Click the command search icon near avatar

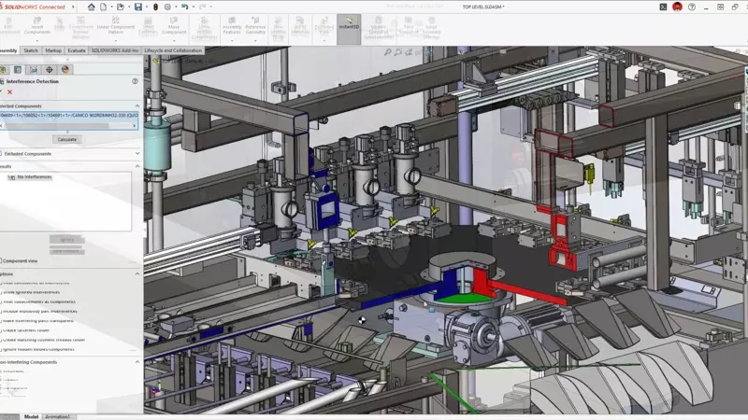click(663, 7)
